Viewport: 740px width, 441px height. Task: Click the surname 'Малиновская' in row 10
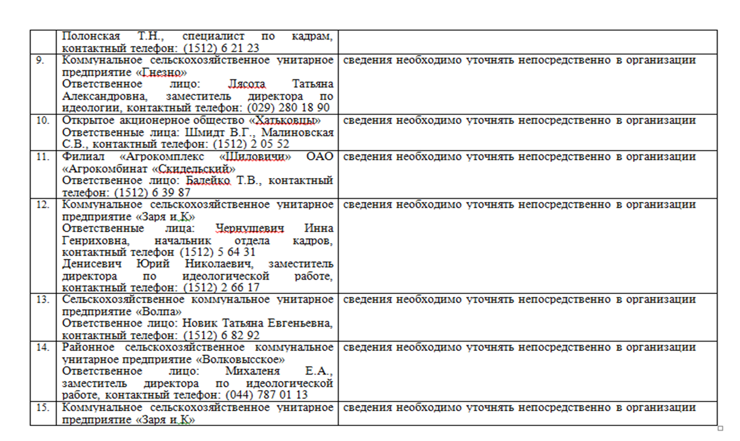[x=297, y=133]
